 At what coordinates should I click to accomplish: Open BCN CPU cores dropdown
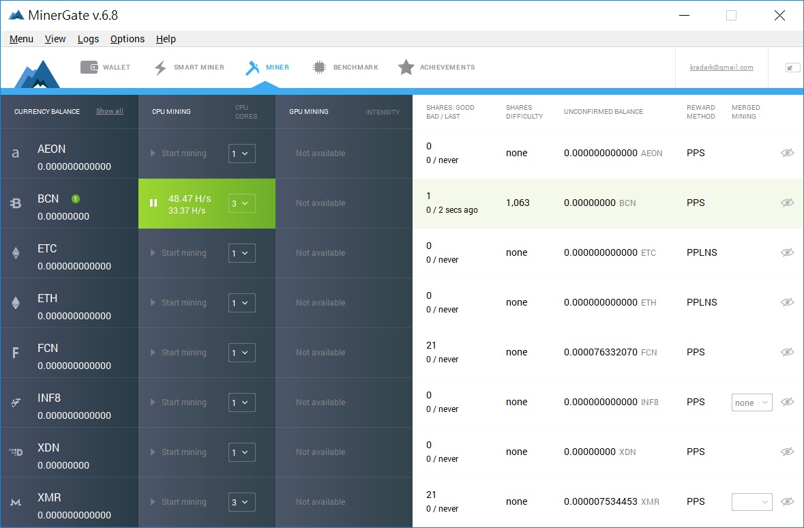tap(241, 203)
